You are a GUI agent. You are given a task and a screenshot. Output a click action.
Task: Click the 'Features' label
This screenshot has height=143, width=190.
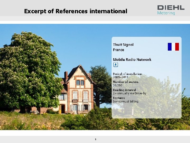coord(119,98)
